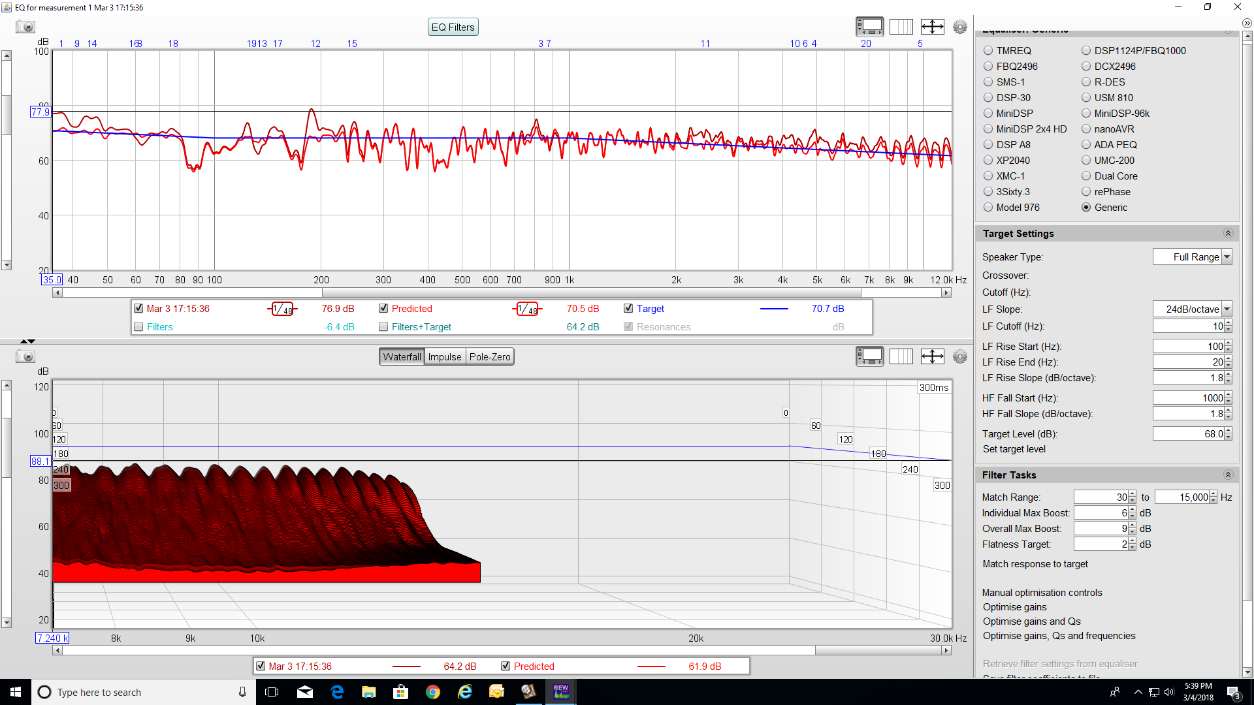
Task: Capture the upper EQ graph with camera icon
Action: click(25, 27)
